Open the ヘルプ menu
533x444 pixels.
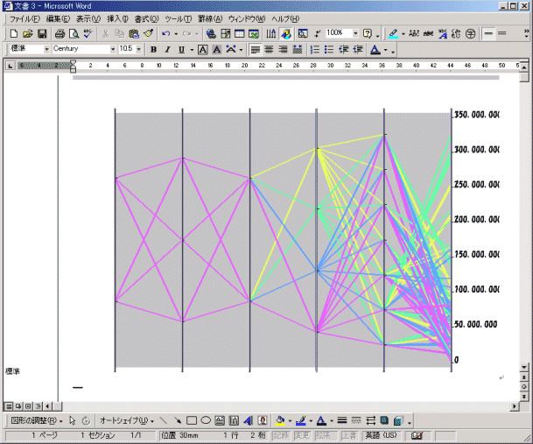click(285, 18)
